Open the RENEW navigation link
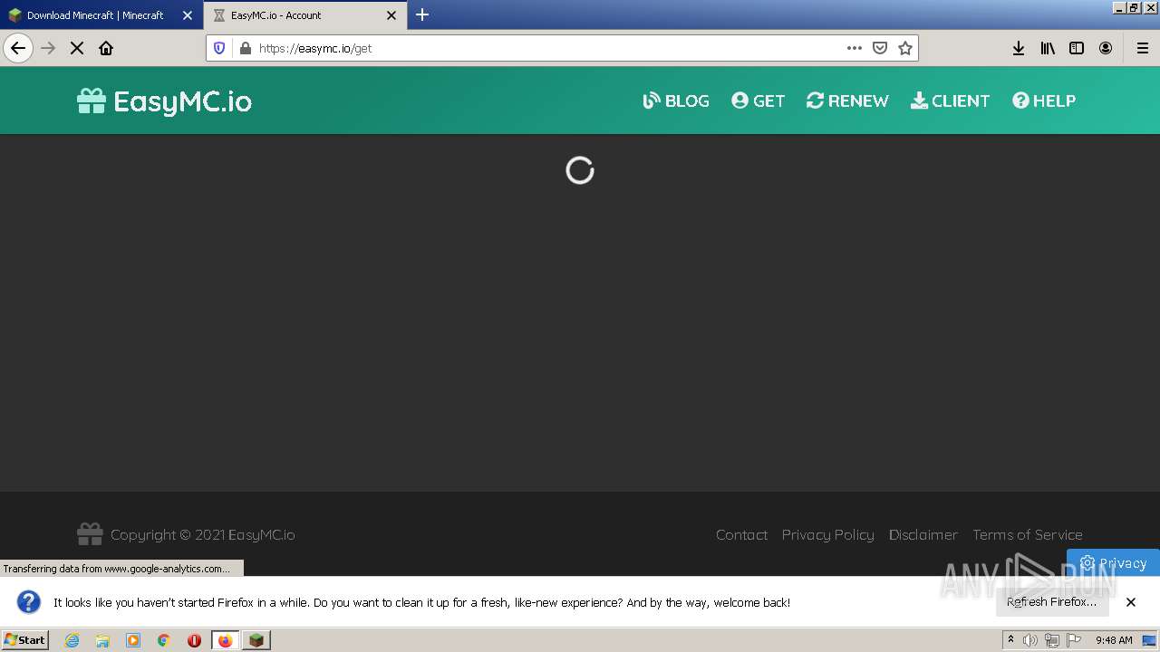 [847, 101]
